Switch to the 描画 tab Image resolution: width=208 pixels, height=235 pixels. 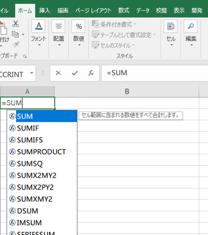[62, 10]
